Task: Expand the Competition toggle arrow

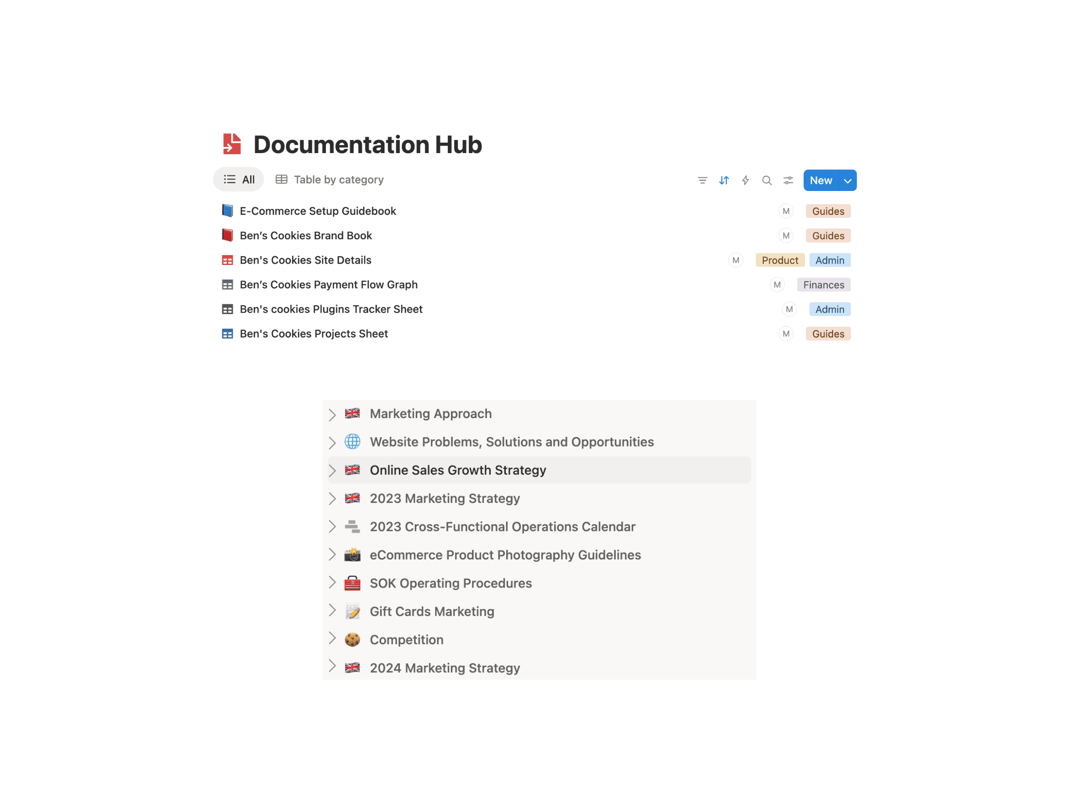Action: (x=332, y=638)
